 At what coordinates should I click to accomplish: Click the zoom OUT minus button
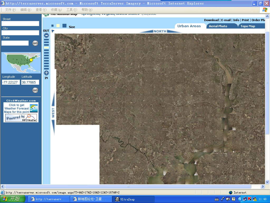point(46,35)
